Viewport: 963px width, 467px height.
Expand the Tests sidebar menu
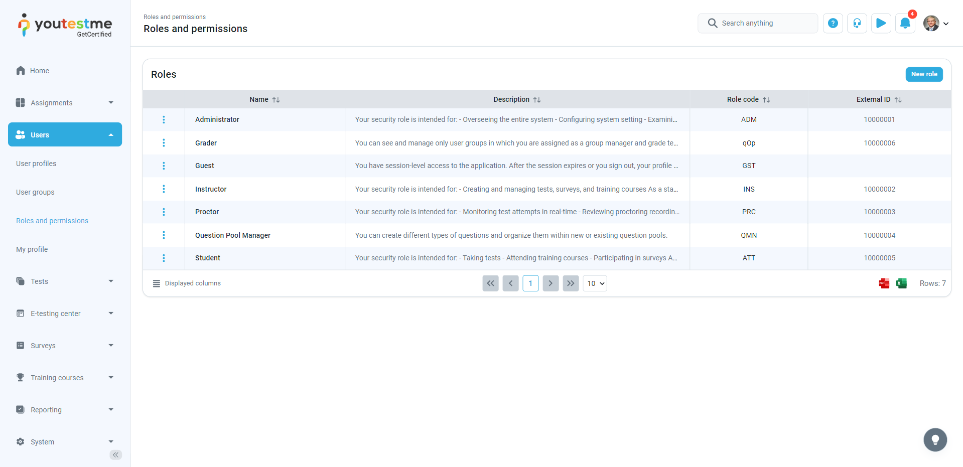coord(65,281)
